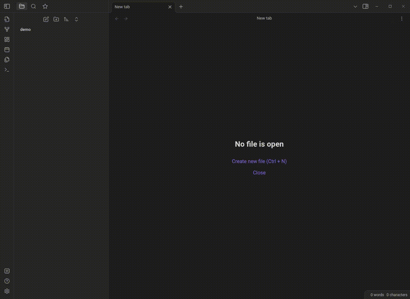Open the Help menu
The width and height of the screenshot is (410, 299).
[x=7, y=281]
